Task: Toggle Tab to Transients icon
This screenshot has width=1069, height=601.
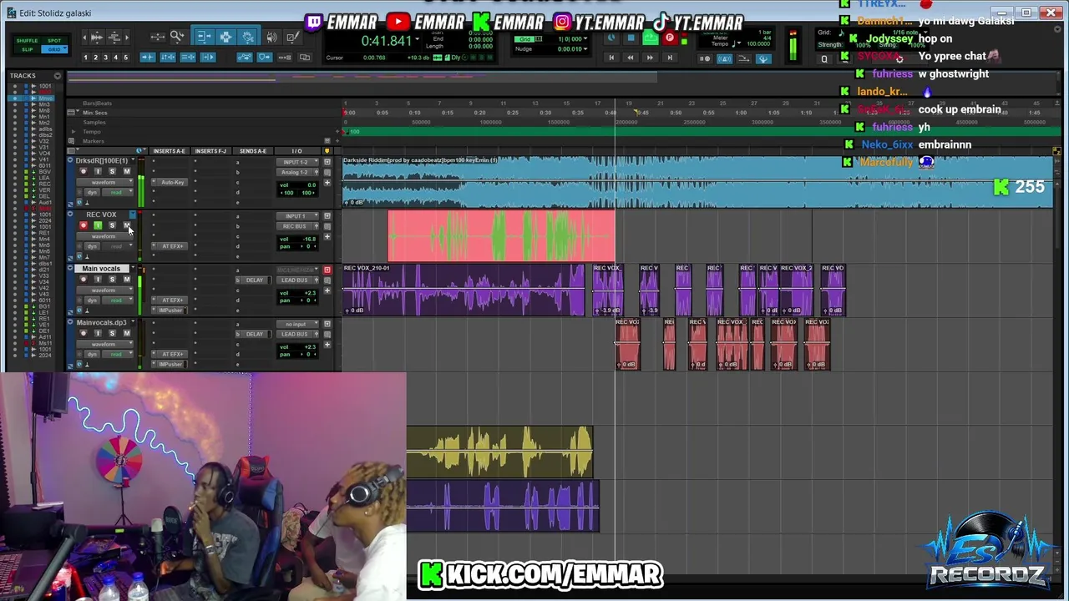Action: pyautogui.click(x=148, y=58)
